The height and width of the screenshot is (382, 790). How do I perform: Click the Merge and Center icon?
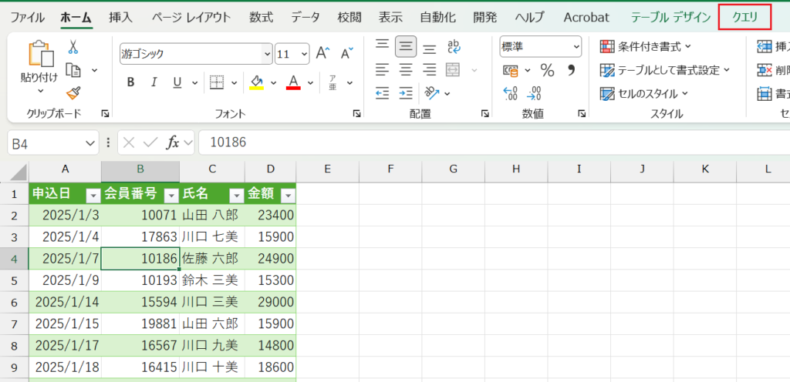pos(453,70)
